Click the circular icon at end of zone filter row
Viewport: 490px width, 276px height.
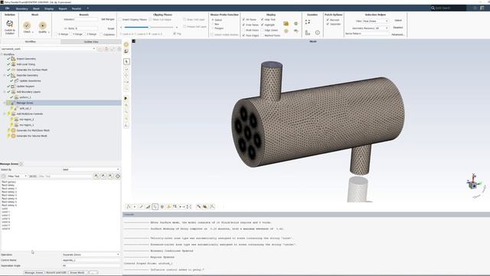[118, 176]
